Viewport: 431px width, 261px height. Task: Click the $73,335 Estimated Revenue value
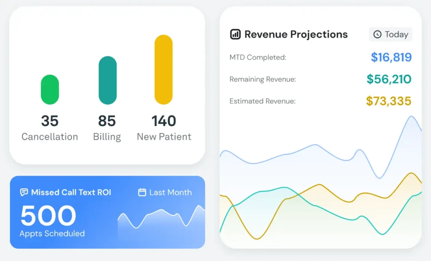pyautogui.click(x=388, y=101)
